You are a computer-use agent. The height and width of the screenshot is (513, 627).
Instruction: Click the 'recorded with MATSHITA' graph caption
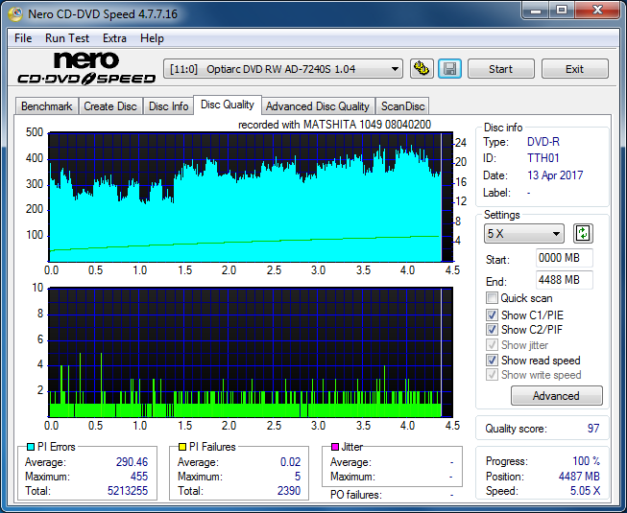334,125
